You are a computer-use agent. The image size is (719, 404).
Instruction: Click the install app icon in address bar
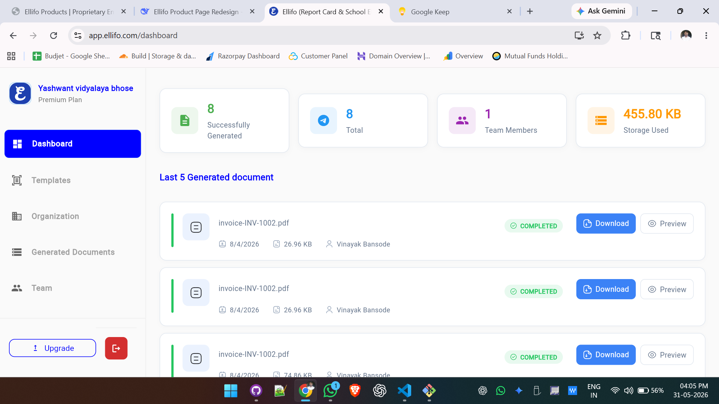click(x=579, y=36)
